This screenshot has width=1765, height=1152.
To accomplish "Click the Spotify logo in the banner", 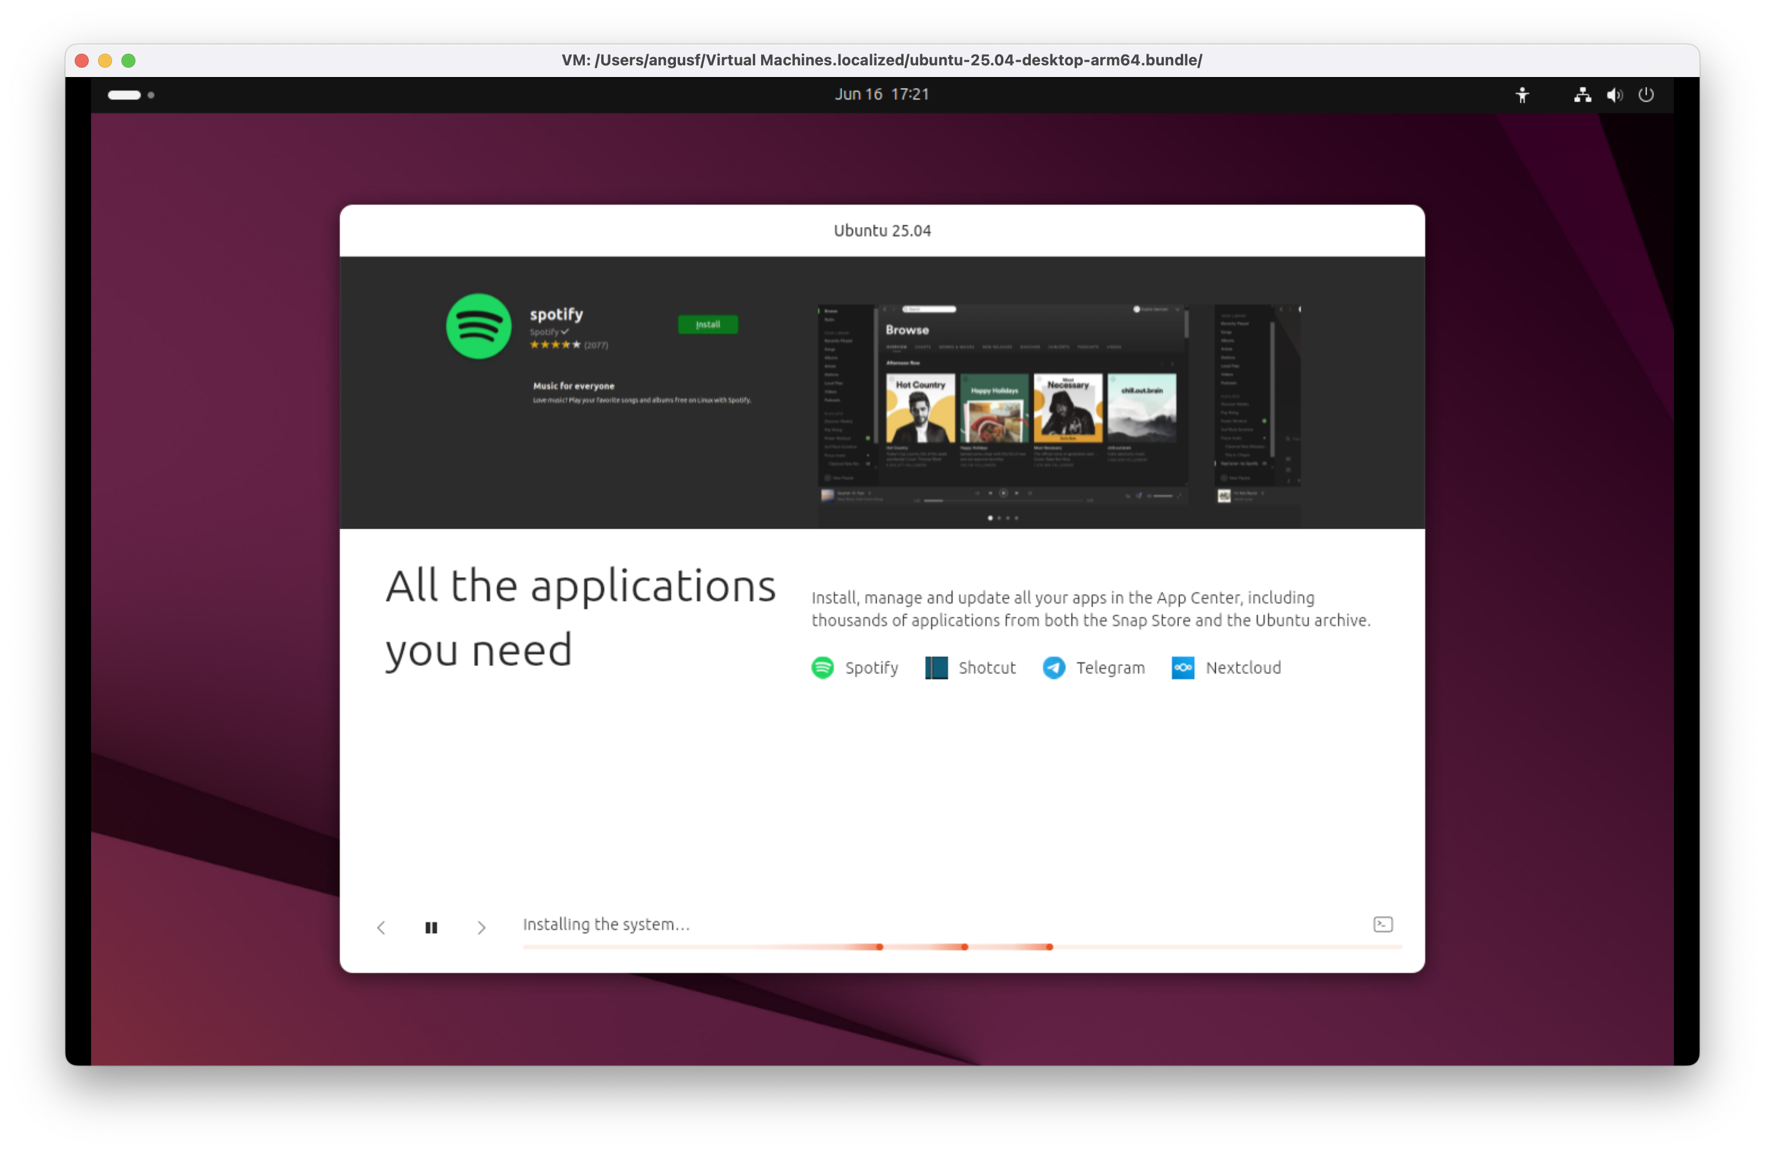I will pos(479,326).
